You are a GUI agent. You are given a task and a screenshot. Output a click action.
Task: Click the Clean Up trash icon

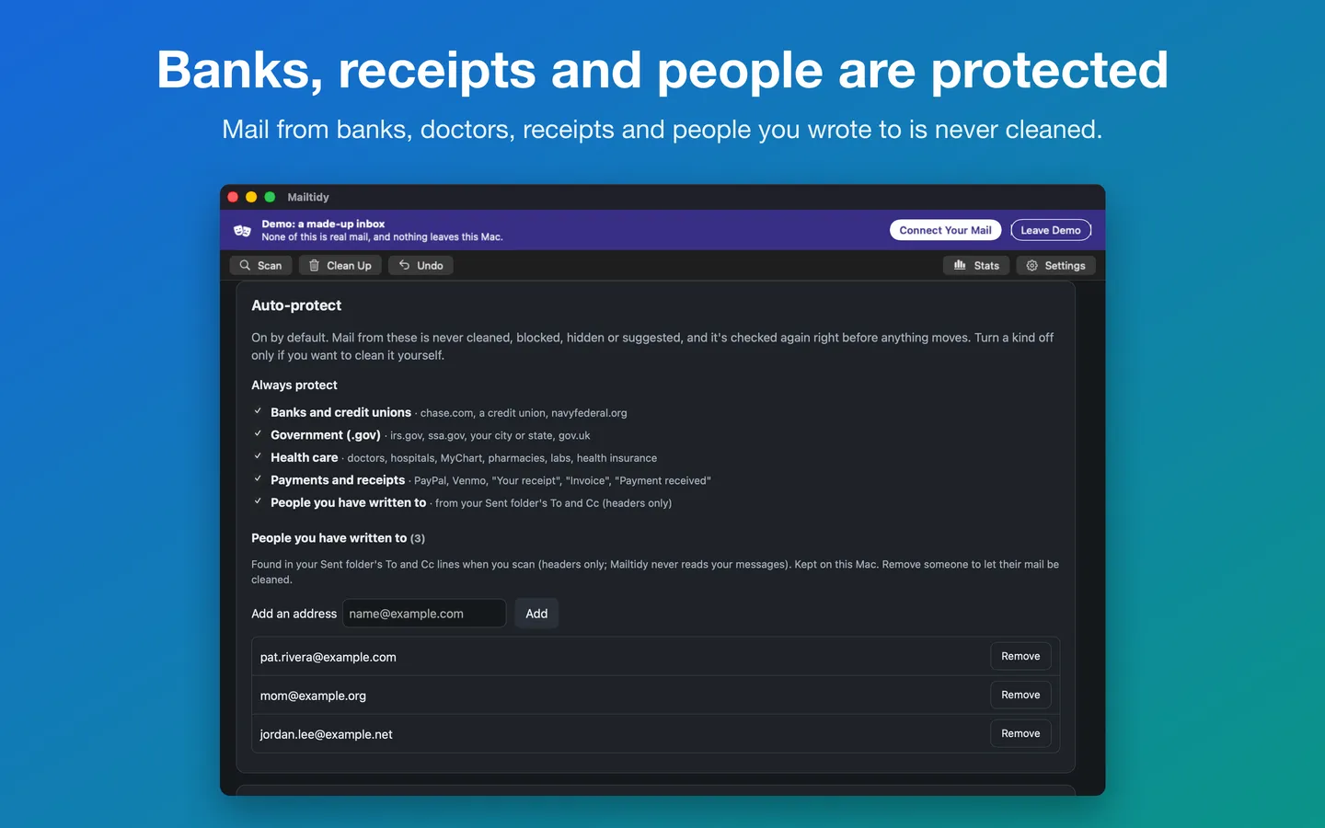click(x=314, y=265)
